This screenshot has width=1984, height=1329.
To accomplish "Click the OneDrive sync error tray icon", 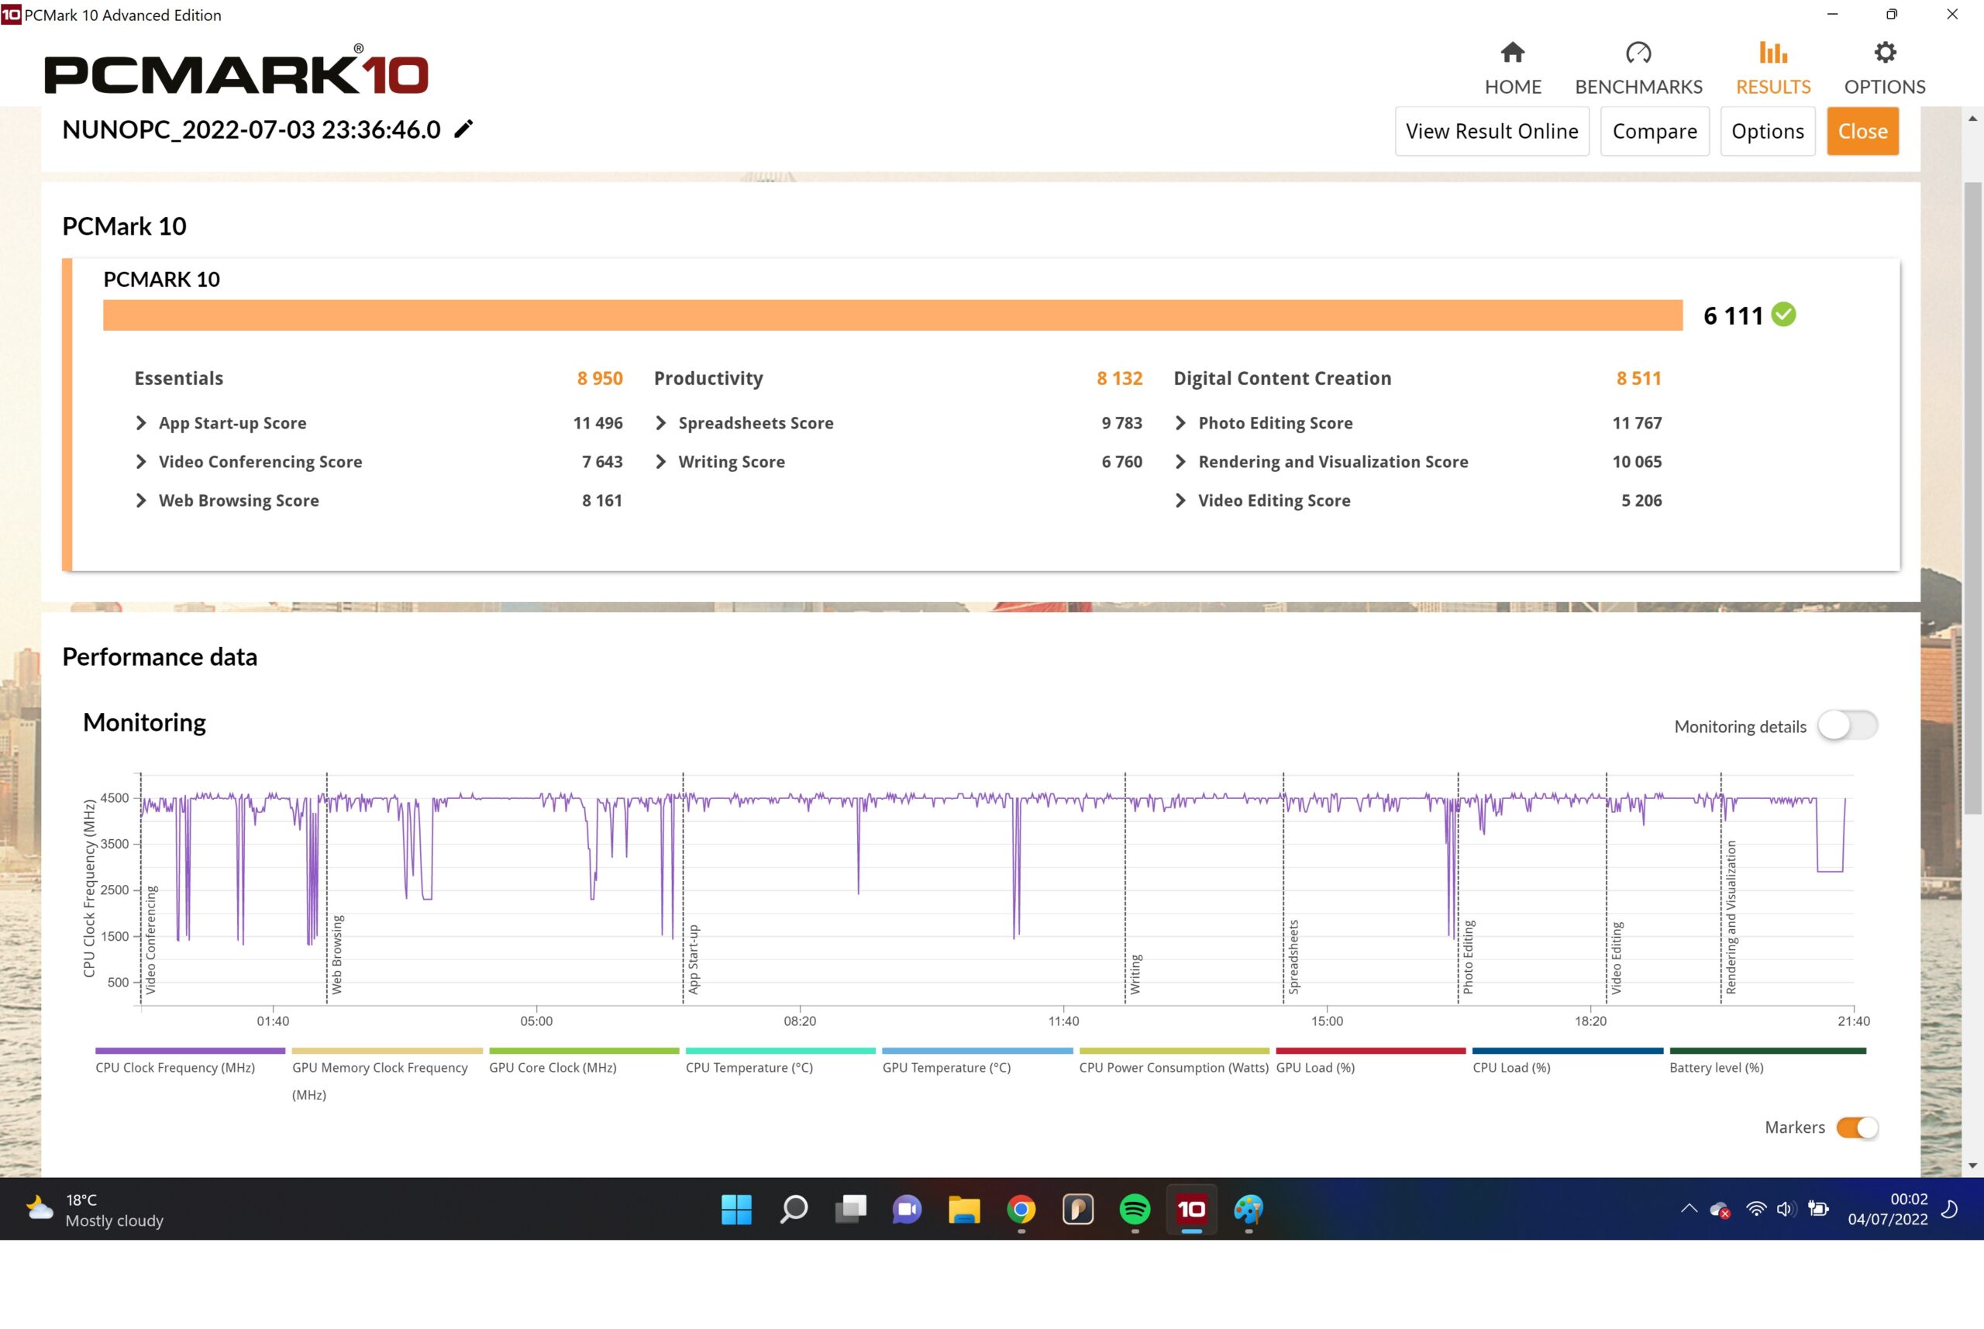I will [1720, 1210].
